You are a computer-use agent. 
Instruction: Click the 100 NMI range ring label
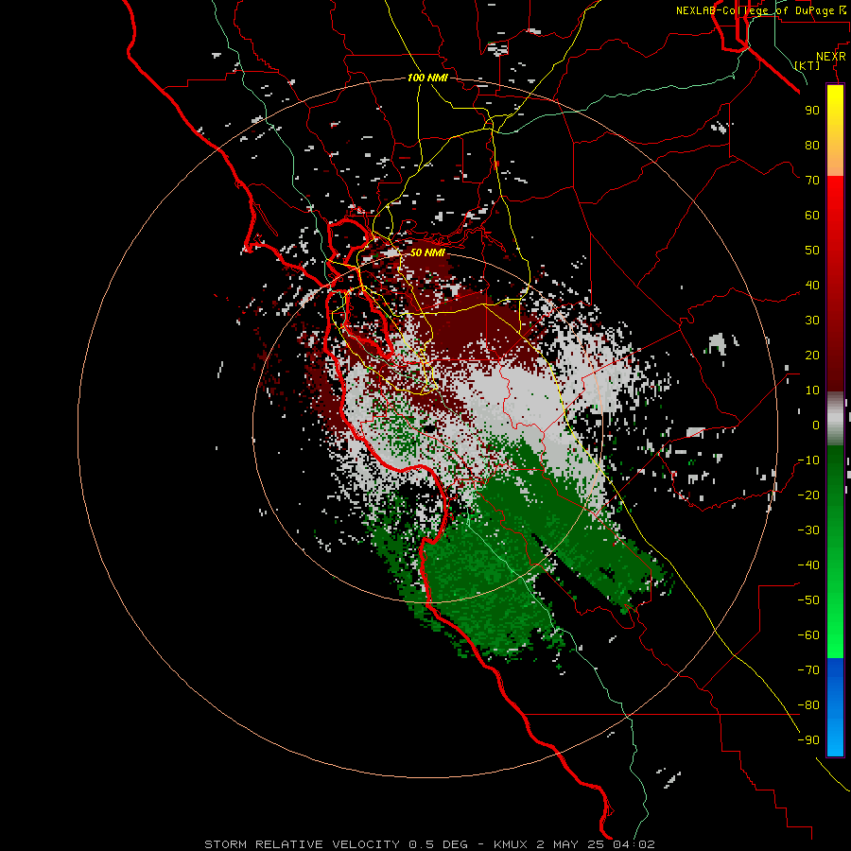tap(427, 78)
